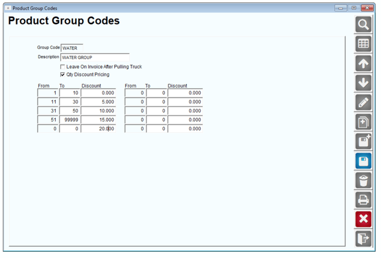Screen dimensions: 381x258
Task: Select the From field with value 51
Action: click(48, 120)
